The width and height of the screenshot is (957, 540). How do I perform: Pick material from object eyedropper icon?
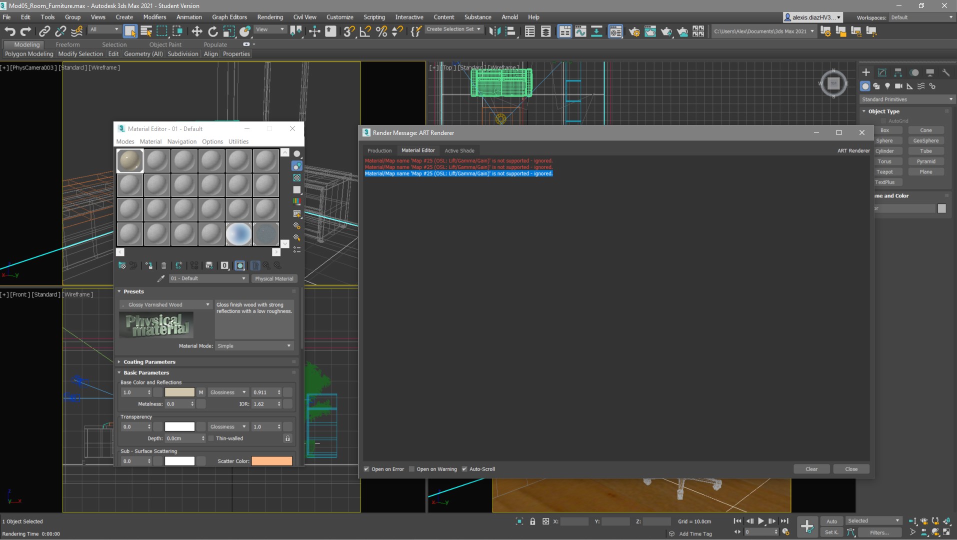coord(161,278)
